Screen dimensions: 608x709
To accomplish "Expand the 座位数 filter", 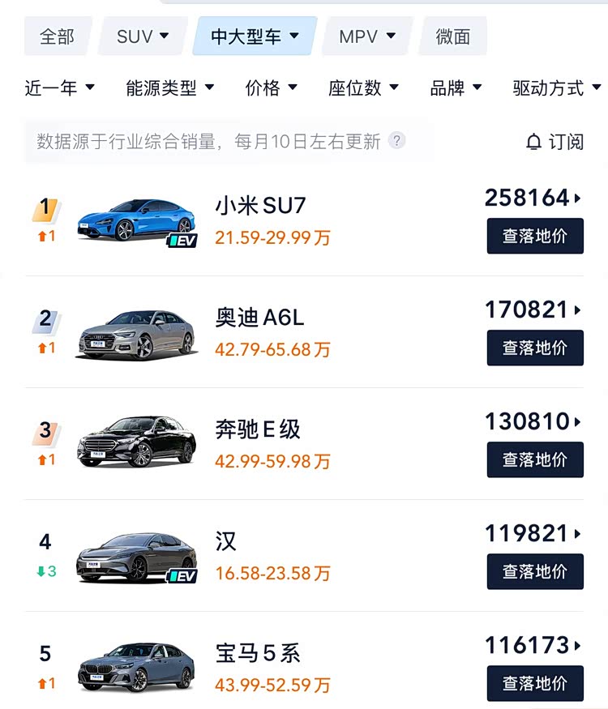I will click(x=363, y=88).
